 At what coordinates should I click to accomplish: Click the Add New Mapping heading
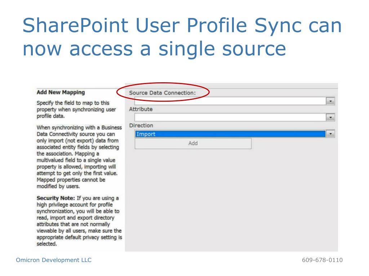tap(61, 92)
